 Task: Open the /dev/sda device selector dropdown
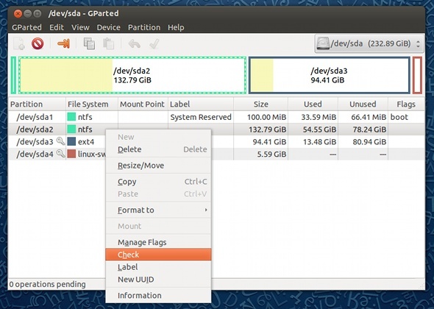[x=369, y=43]
